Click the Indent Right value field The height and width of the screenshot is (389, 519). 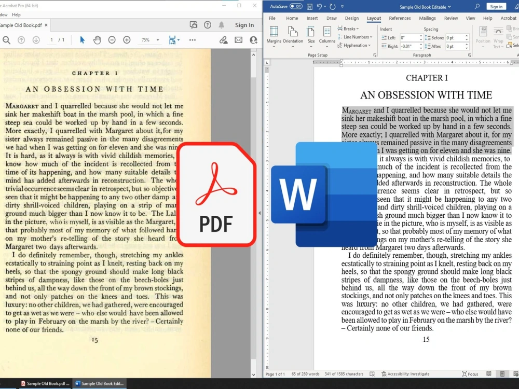coord(409,46)
